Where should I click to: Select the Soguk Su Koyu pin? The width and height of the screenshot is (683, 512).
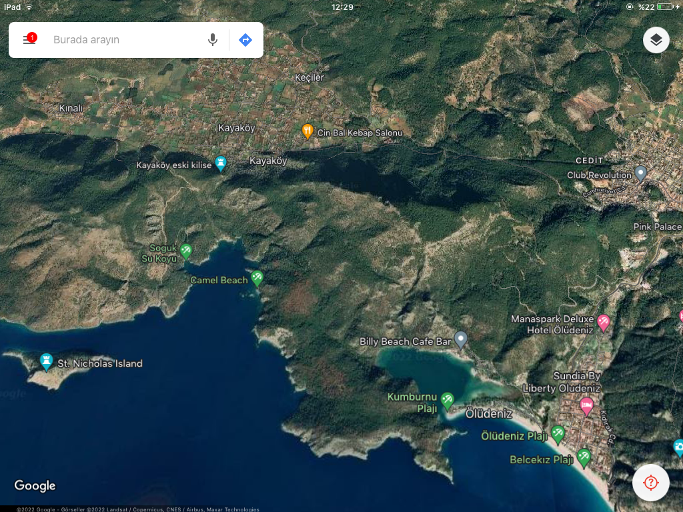pyautogui.click(x=187, y=251)
